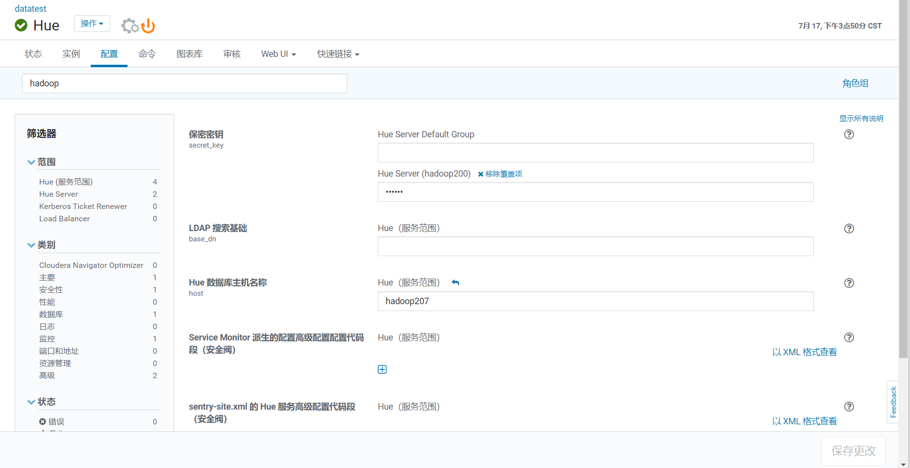Image resolution: width=910 pixels, height=468 pixels.
Task: Filter by Cloudera Navigator Optimizer category
Action: click(91, 265)
